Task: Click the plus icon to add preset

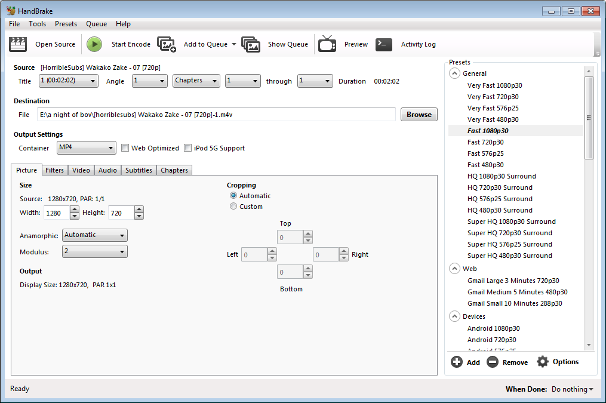Action: tap(456, 362)
